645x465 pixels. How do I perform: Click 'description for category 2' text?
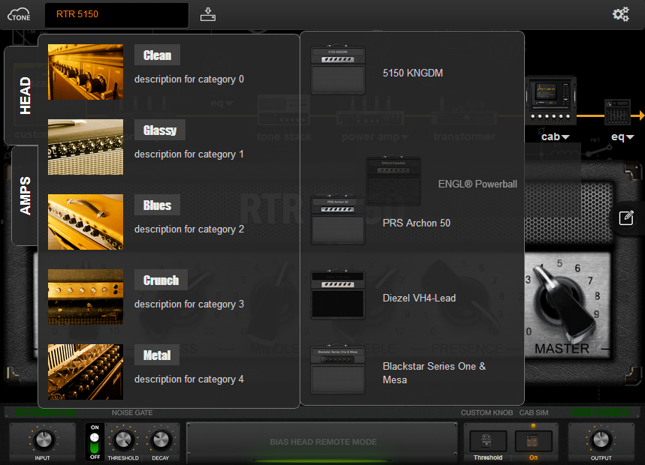[188, 229]
